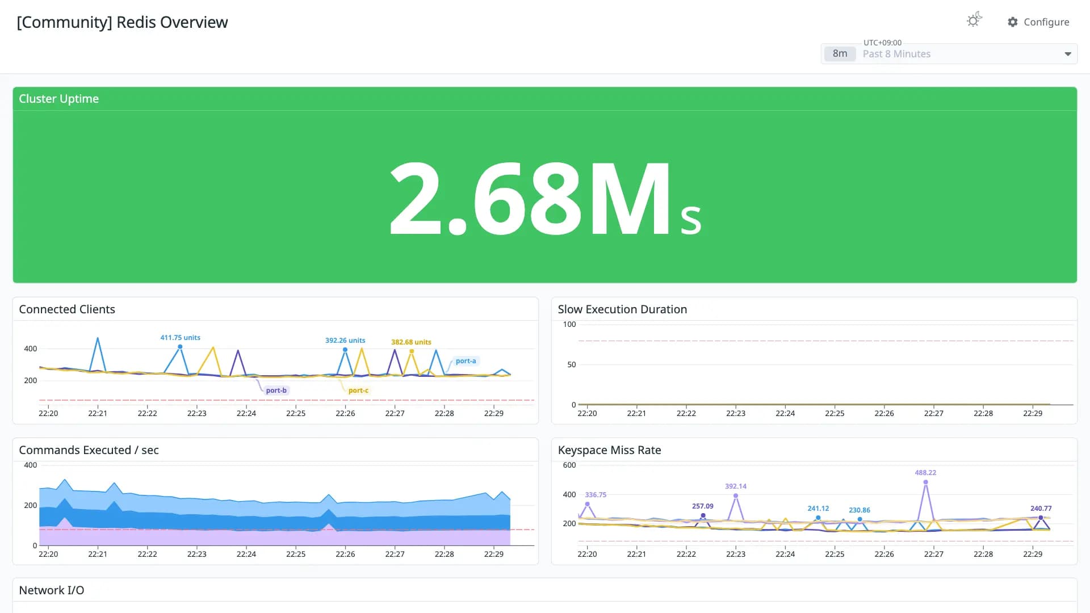
Task: Click the Slow Execution Duration title
Action: tap(622, 309)
